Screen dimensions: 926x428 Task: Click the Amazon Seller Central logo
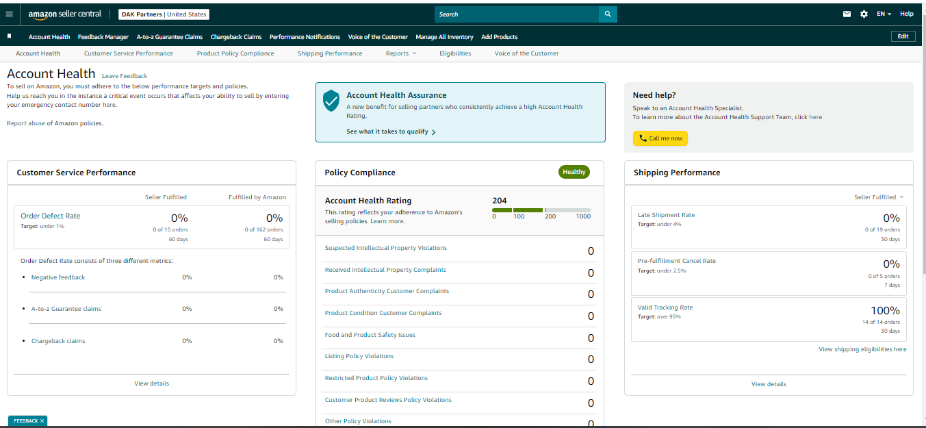click(x=65, y=14)
